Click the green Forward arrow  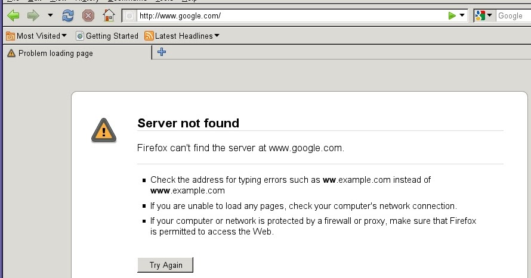[x=33, y=15]
